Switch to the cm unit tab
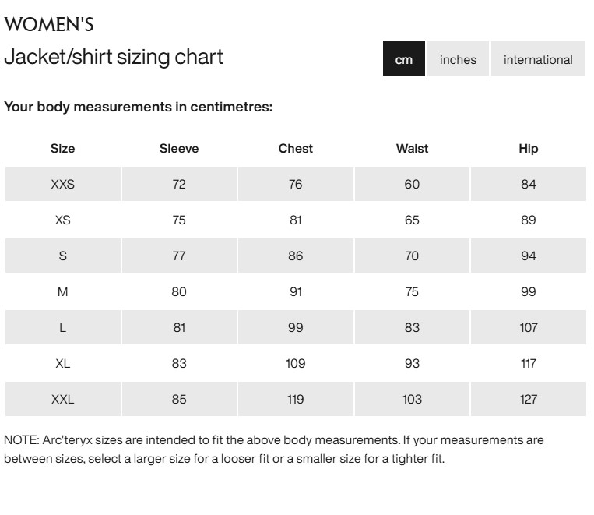 coord(404,59)
